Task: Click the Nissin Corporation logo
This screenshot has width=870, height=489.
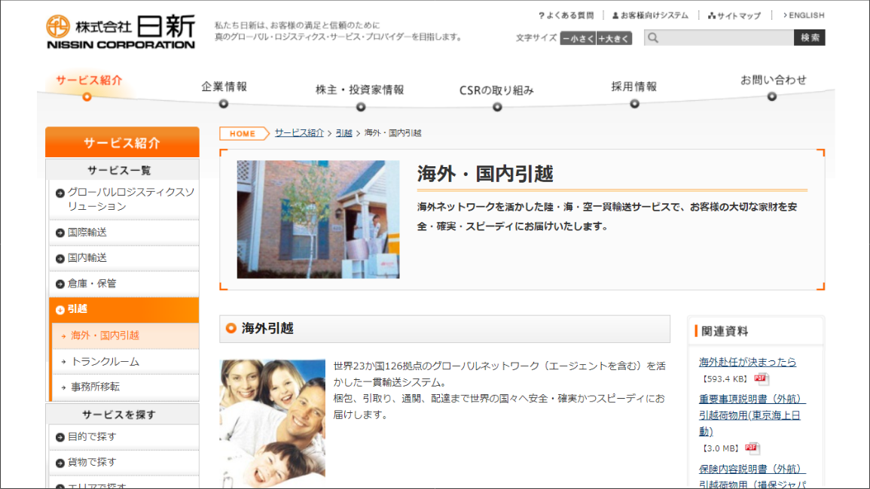Action: pos(121,32)
